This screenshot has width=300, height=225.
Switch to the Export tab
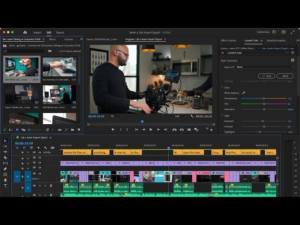[60, 32]
